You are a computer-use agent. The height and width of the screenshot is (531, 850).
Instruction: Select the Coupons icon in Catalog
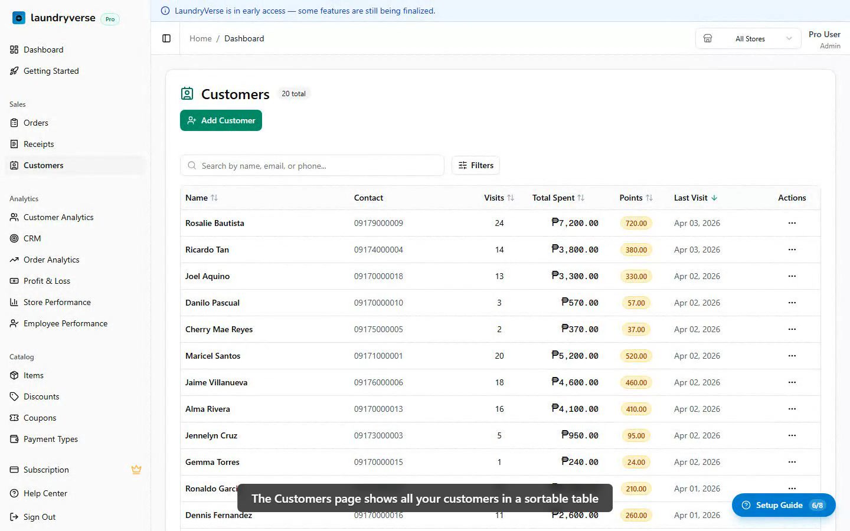14,418
